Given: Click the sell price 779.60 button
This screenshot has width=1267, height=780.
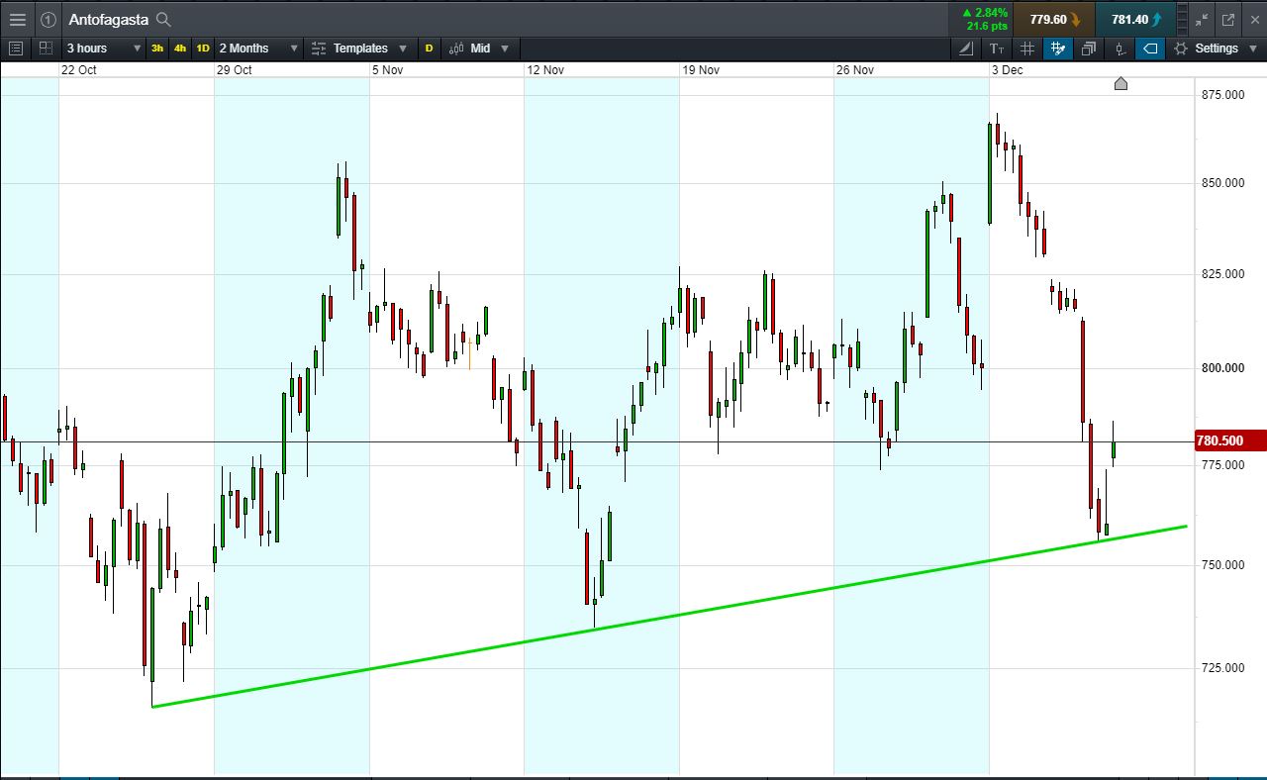Looking at the screenshot, I should click(x=1054, y=19).
